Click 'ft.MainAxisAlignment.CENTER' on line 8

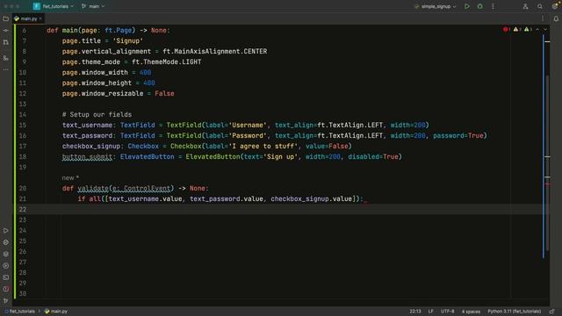(x=214, y=51)
